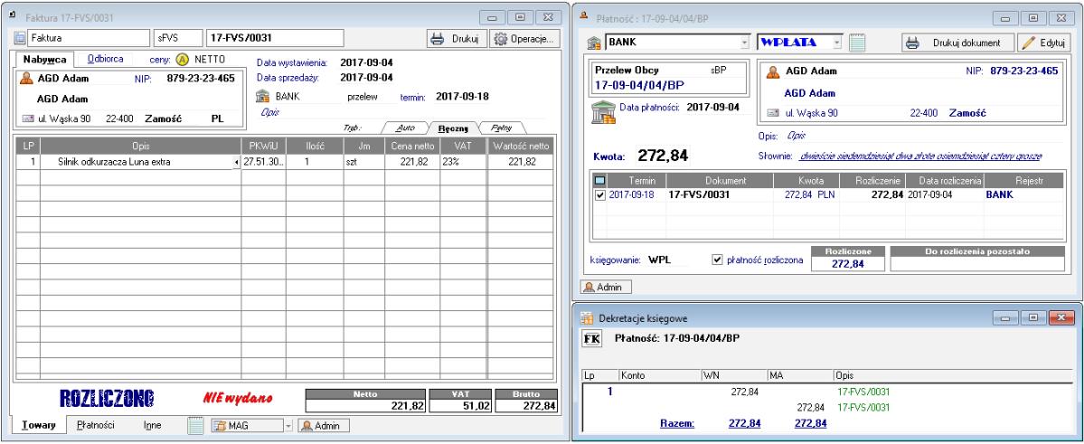Open the Operacje gear menu

[x=524, y=39]
